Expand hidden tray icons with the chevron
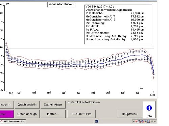This screenshot has width=169, height=126. (x=134, y=121)
